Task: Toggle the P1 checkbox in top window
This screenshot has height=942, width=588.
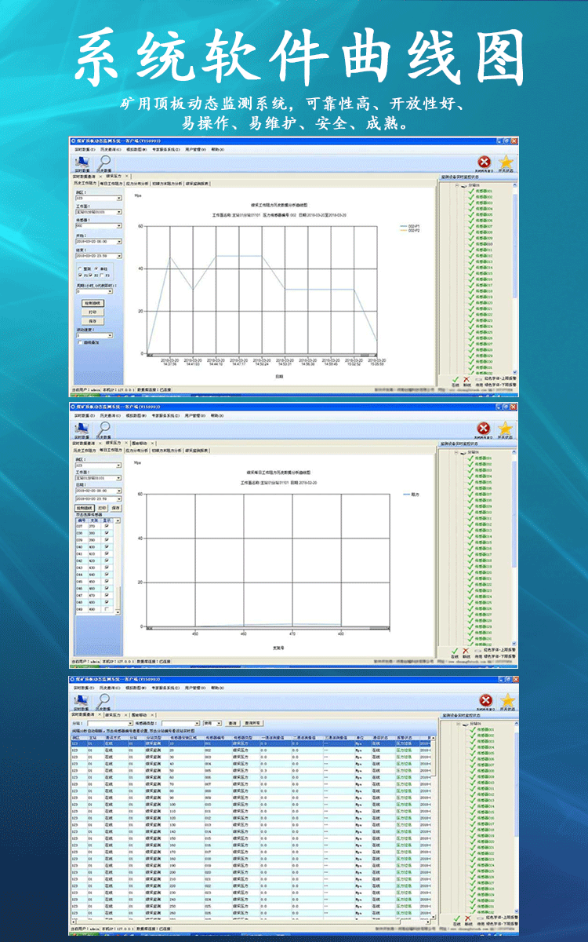Action: [x=80, y=275]
